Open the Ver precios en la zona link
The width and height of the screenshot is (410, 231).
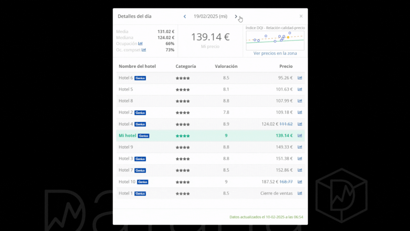click(x=275, y=53)
